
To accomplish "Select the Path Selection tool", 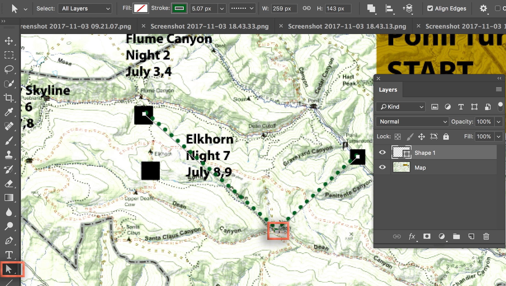I will tap(9, 269).
